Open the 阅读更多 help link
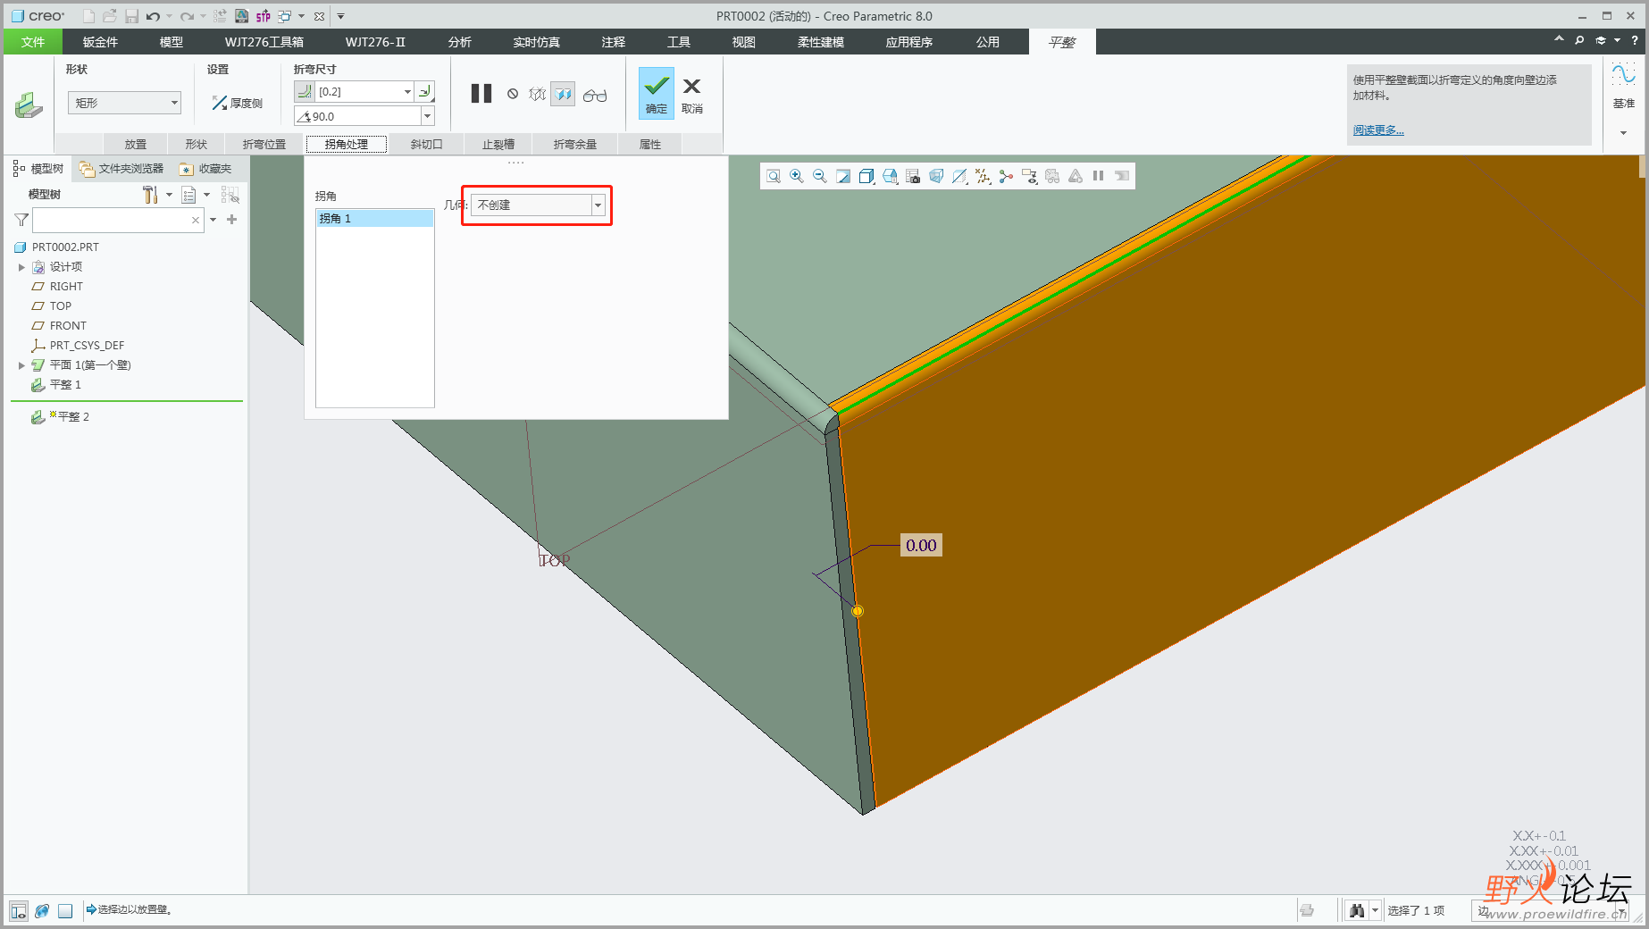1649x929 pixels. tap(1378, 130)
